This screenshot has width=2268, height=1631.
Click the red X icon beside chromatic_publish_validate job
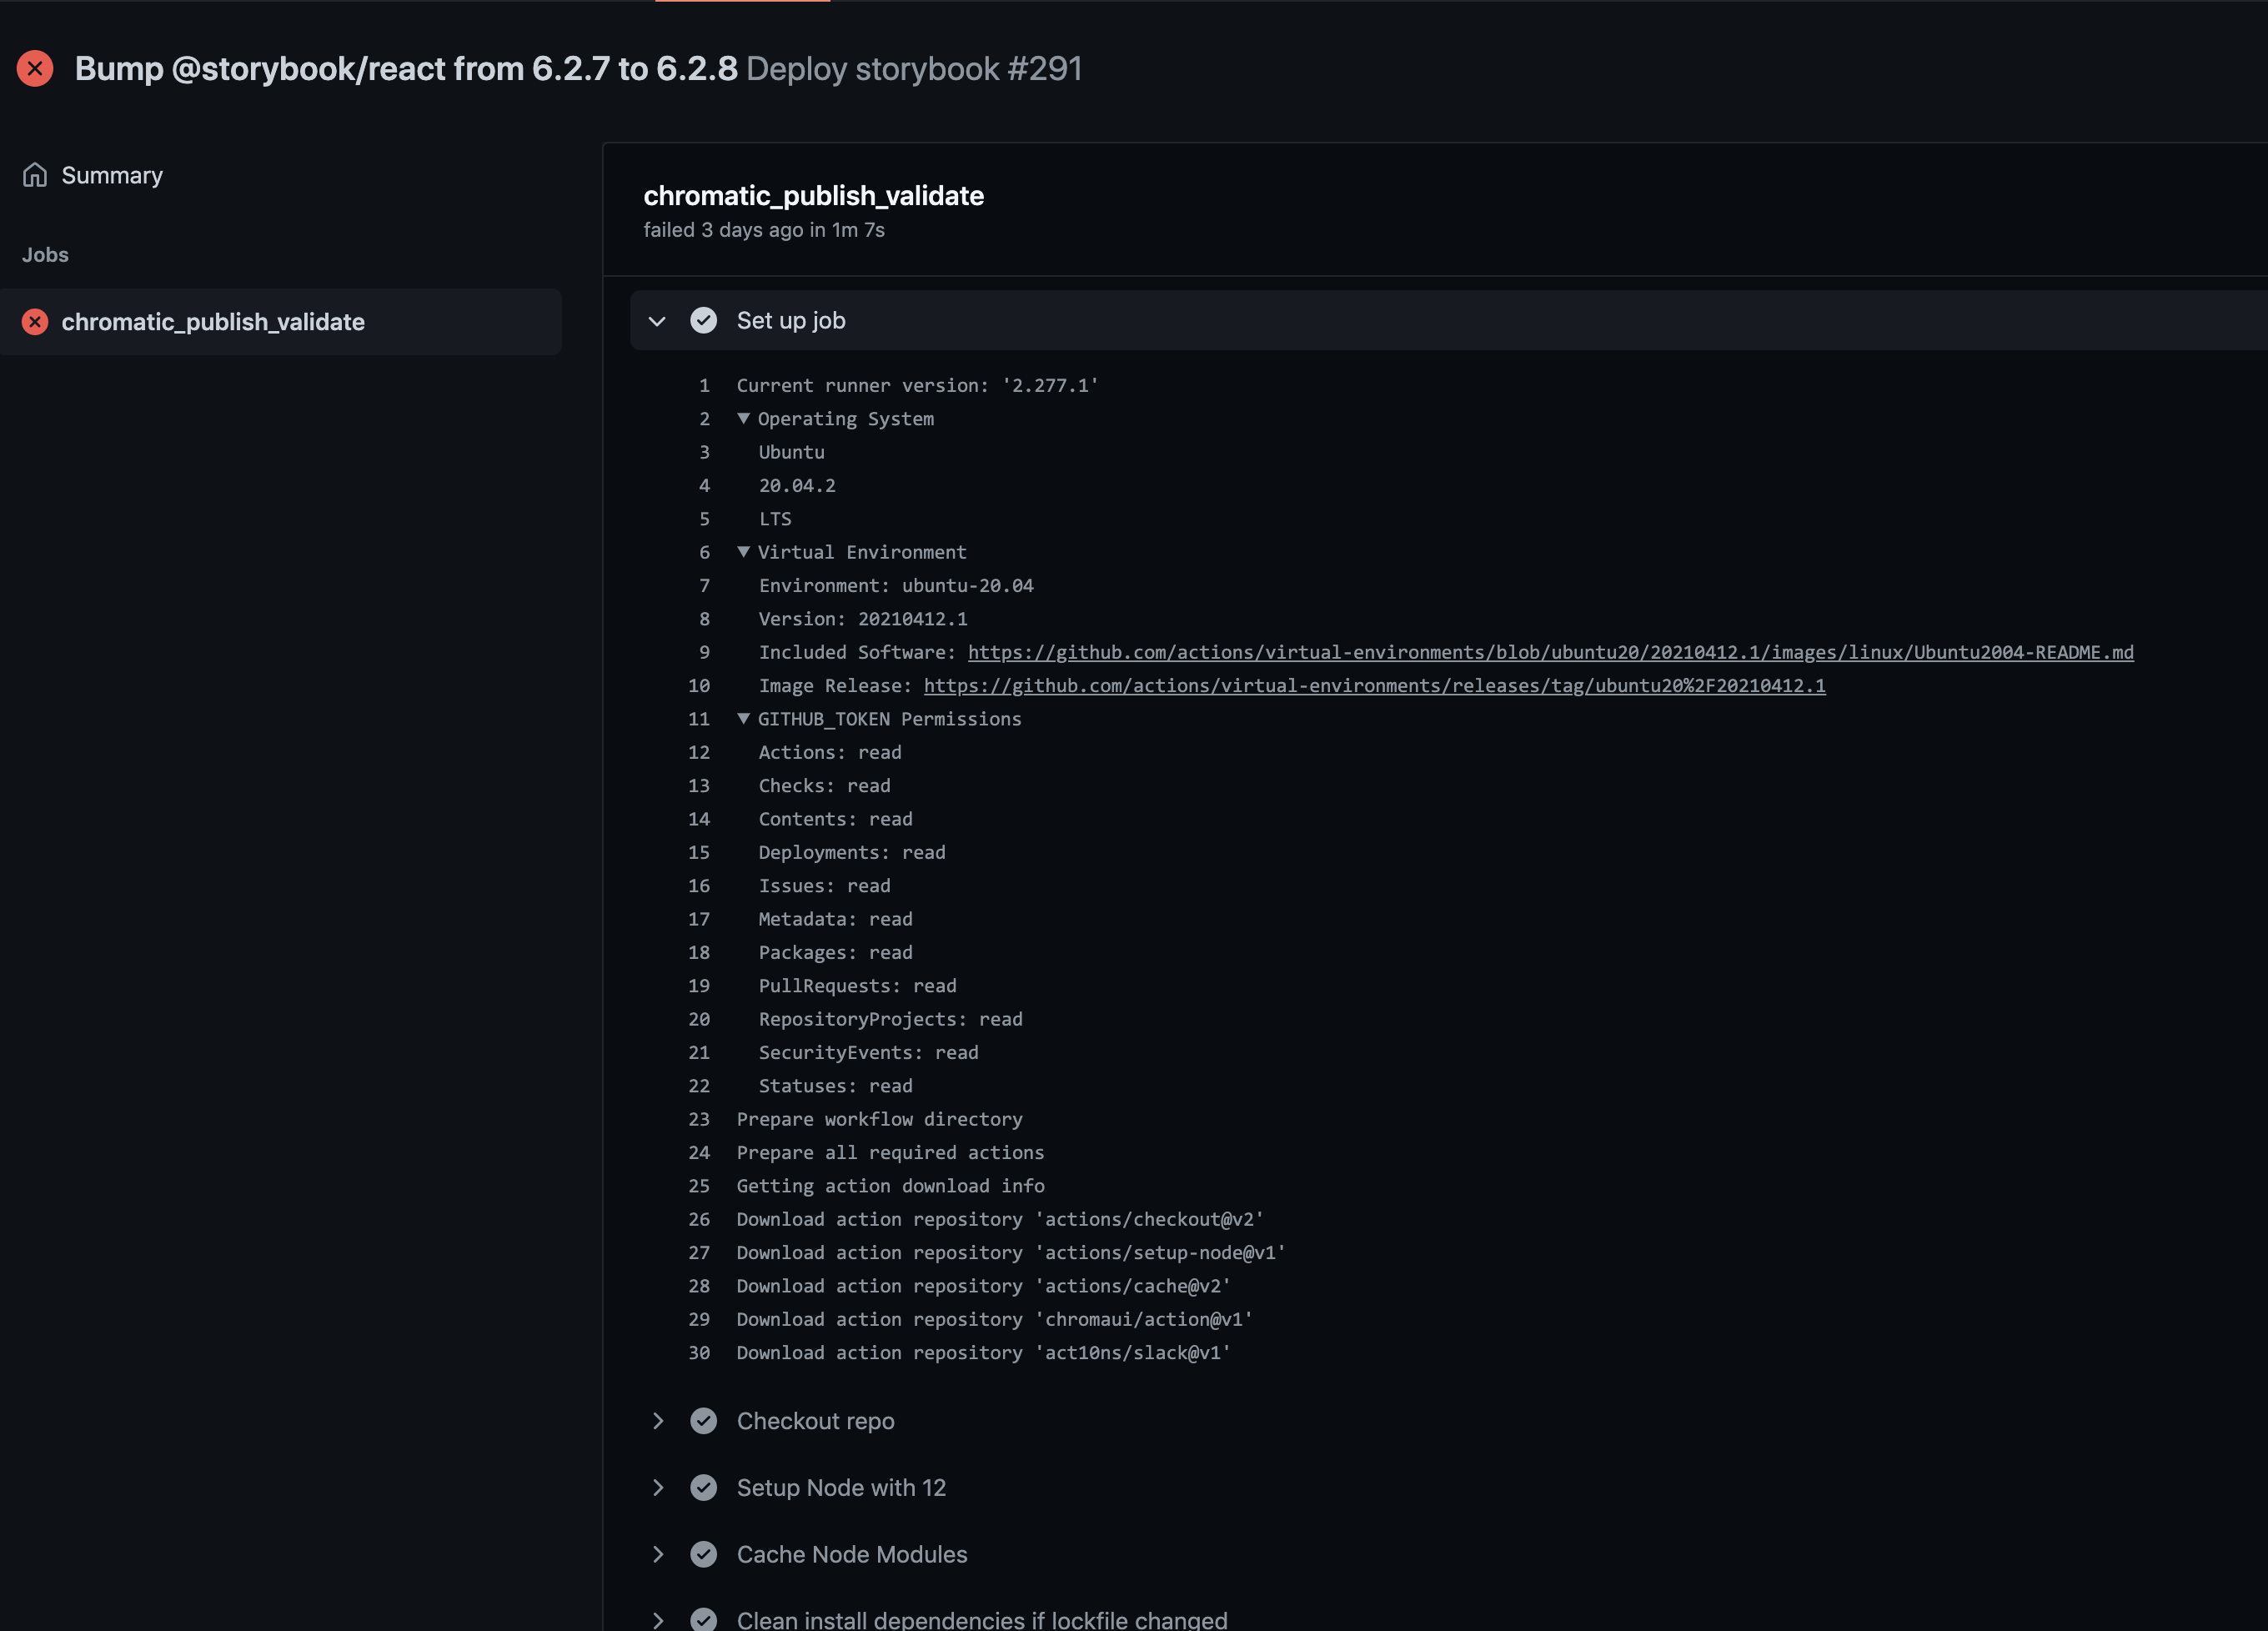(35, 321)
